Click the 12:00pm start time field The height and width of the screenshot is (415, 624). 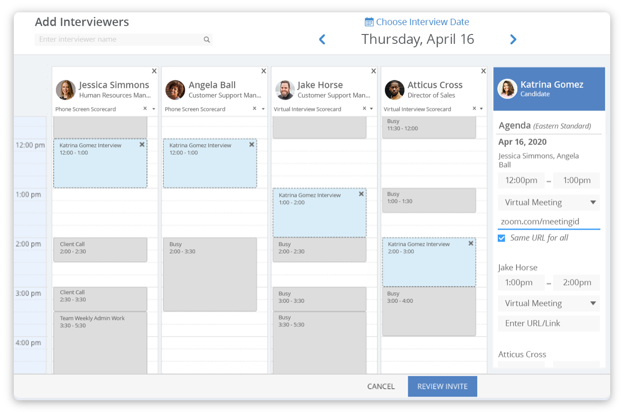(x=521, y=180)
